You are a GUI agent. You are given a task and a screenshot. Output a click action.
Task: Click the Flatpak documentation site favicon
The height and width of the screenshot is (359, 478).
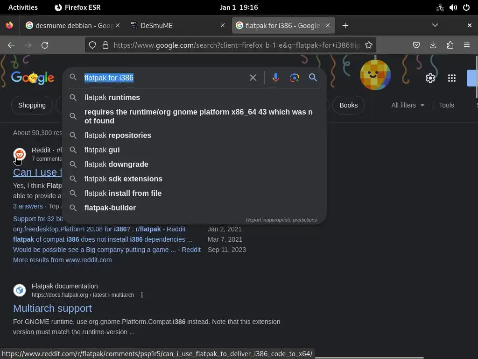point(20,290)
